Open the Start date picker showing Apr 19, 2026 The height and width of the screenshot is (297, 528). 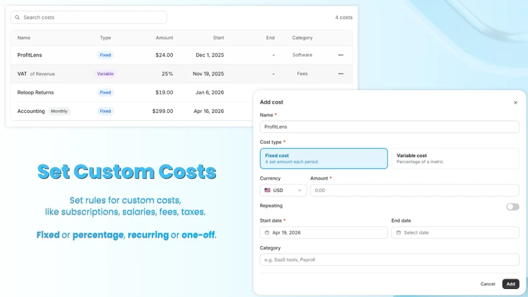click(323, 233)
